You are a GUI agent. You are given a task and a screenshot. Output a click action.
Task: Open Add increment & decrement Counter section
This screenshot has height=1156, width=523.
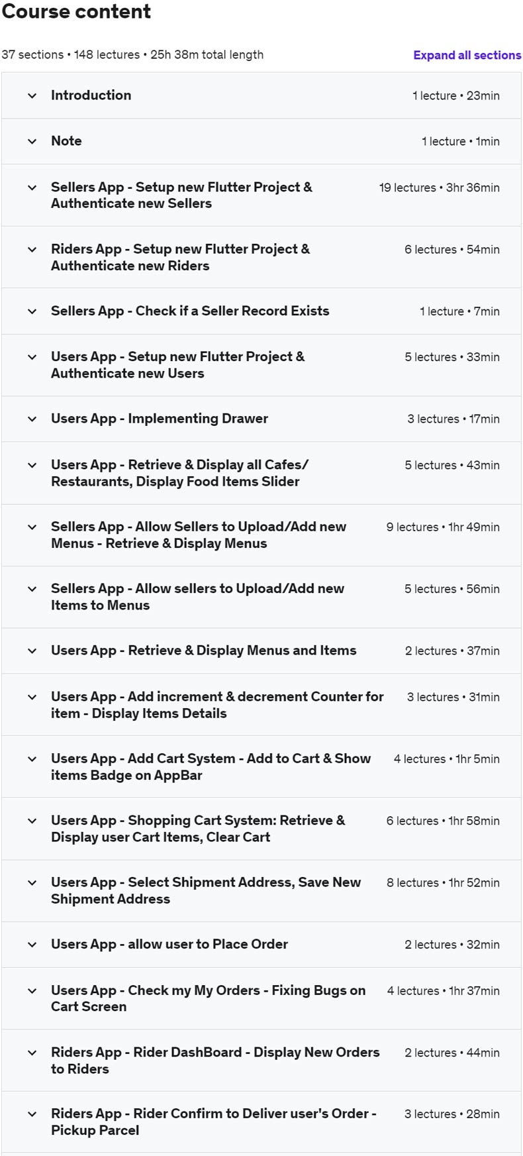tap(217, 705)
